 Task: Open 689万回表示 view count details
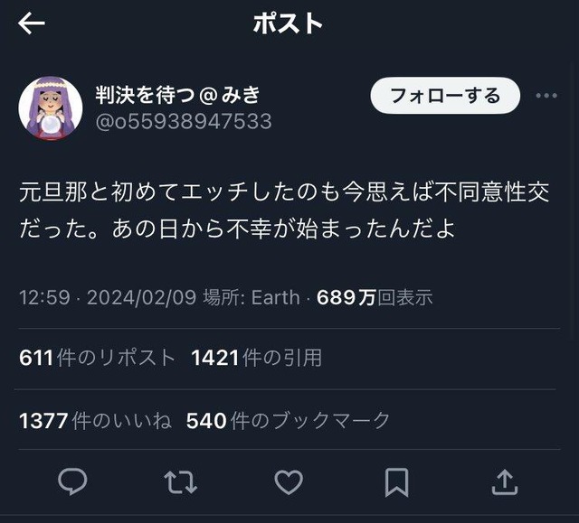[x=375, y=297]
